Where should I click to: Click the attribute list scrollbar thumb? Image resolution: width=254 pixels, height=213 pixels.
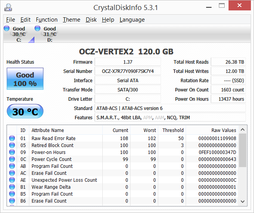[x=243, y=150]
